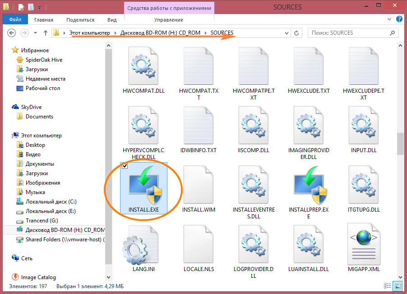Expand breadcrumb arrow after Этот компьютер

click(115, 33)
